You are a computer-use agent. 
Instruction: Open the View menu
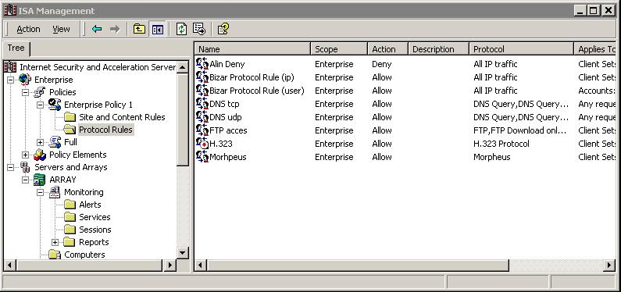61,29
